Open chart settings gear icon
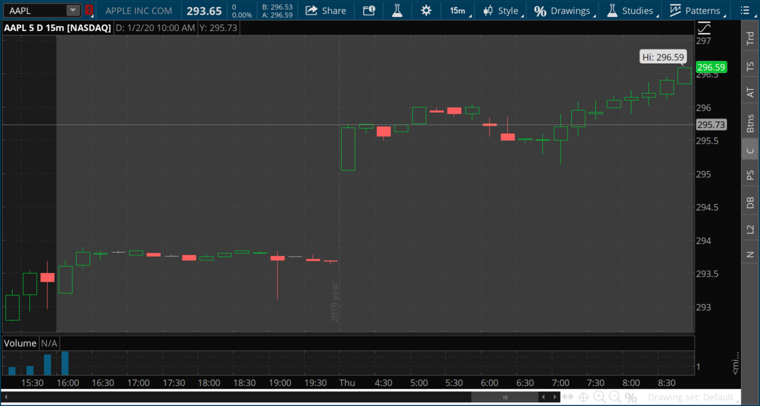760x406 pixels. click(426, 10)
